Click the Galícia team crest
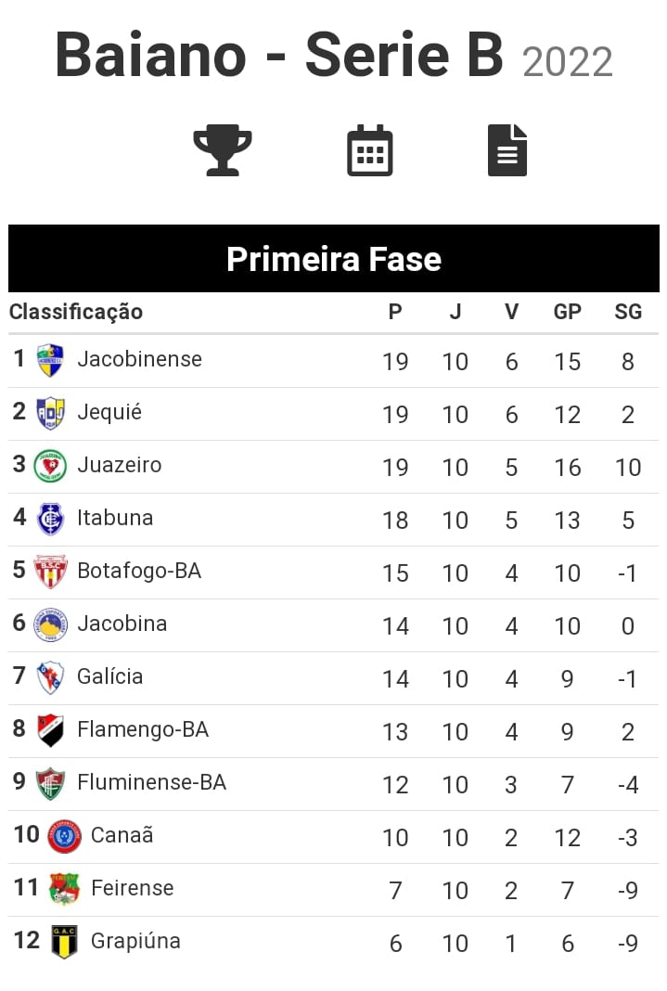 click(50, 677)
